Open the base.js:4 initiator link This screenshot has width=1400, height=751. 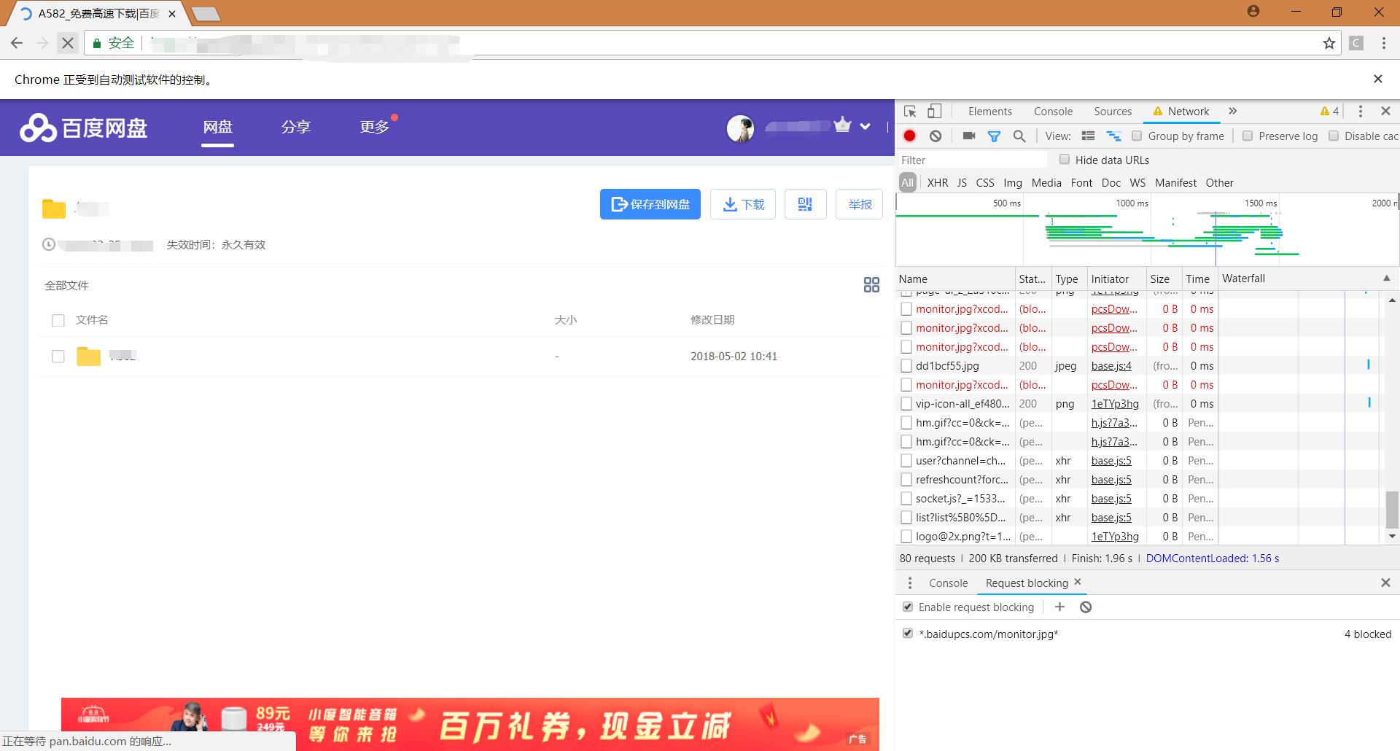pyautogui.click(x=1111, y=366)
